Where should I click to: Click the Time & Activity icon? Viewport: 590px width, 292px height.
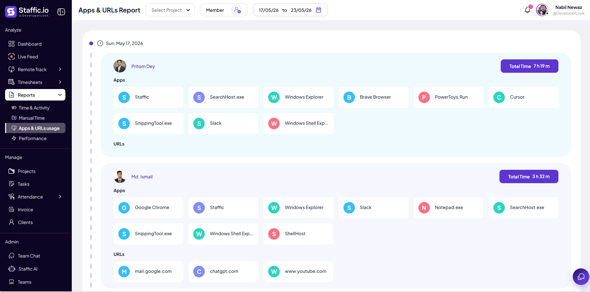coord(14,108)
